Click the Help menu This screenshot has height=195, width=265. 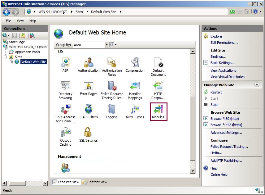pyautogui.click(x=33, y=21)
